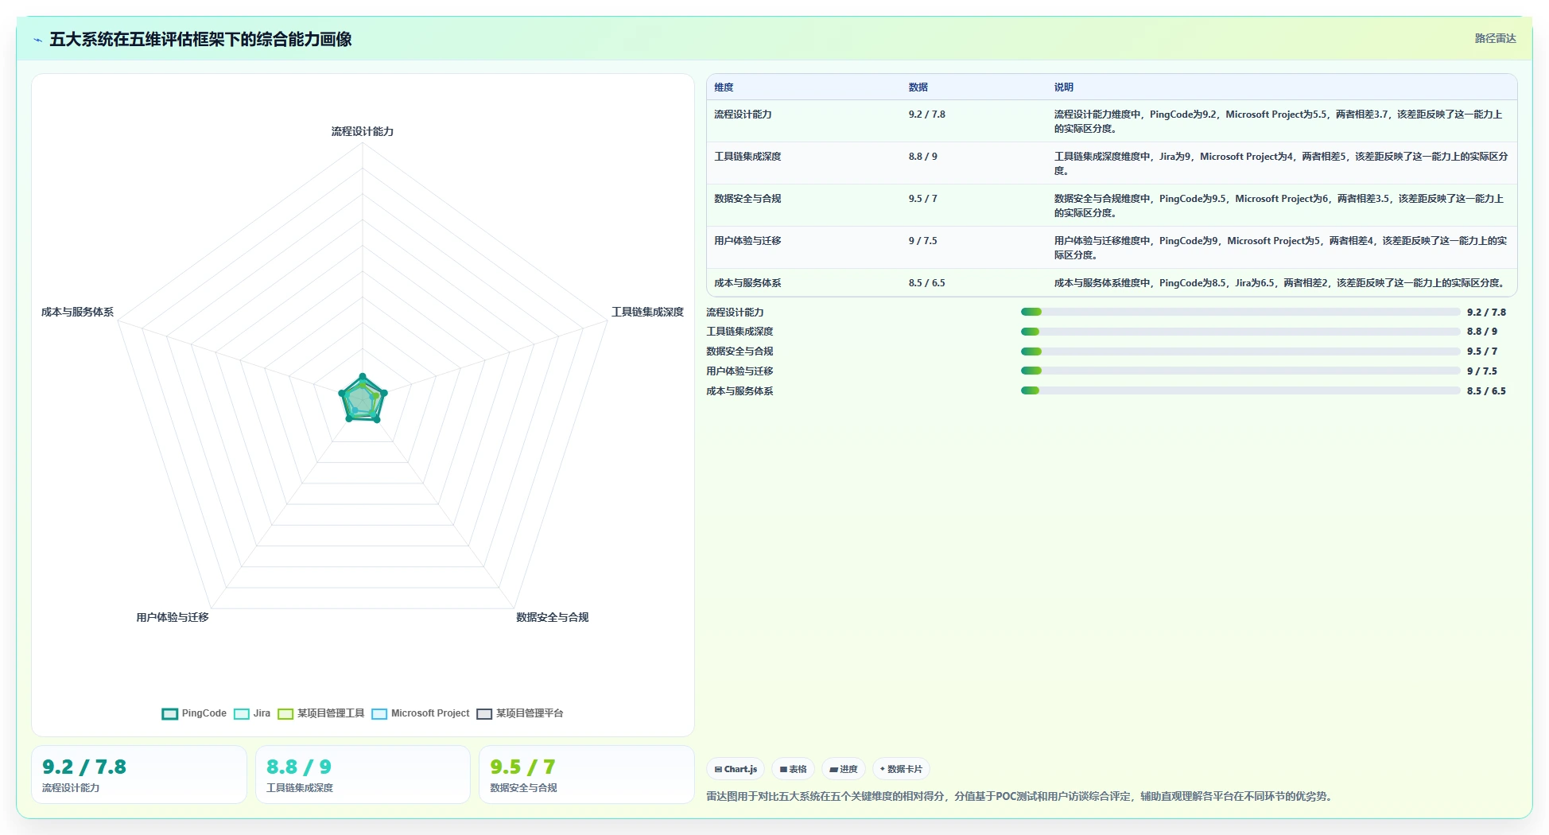Click the radar axis label 数据安全与合规
This screenshot has height=835, width=1549.
tap(553, 617)
